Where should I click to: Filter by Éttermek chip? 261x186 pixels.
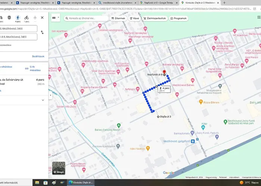click(x=118, y=18)
